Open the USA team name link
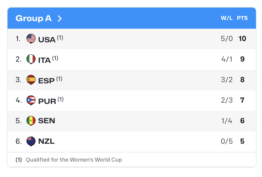Screen dimensions: 262x177 click(x=47, y=39)
